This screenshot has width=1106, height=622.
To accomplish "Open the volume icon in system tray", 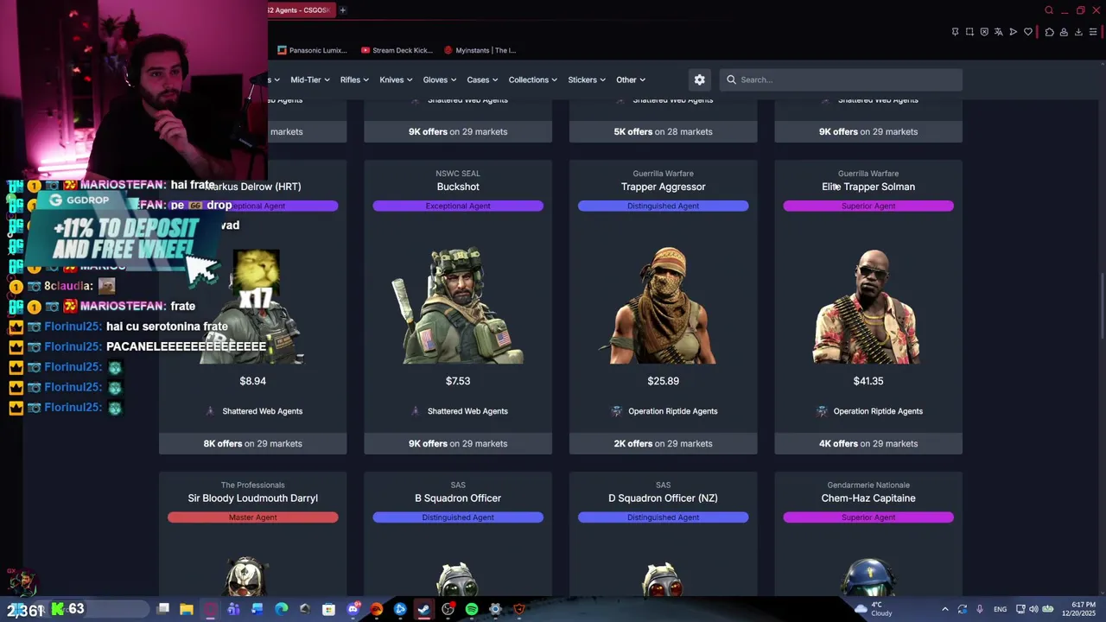I will tap(1033, 609).
